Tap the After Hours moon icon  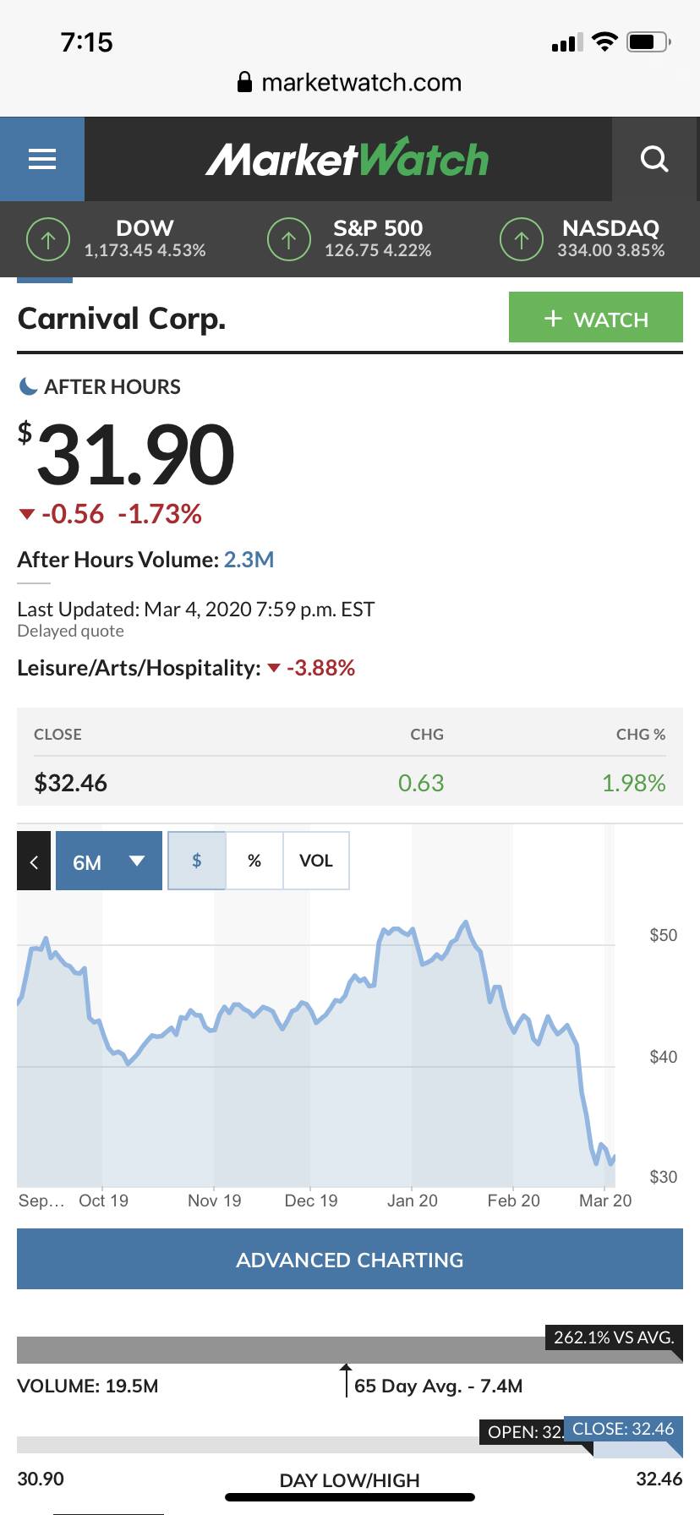pos(28,387)
